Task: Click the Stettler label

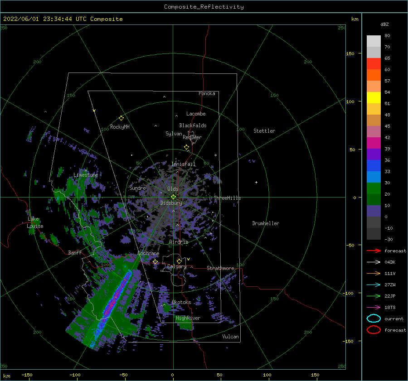Action: tap(264, 131)
